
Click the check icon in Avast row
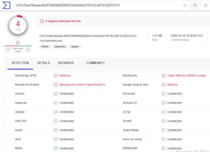56,130
